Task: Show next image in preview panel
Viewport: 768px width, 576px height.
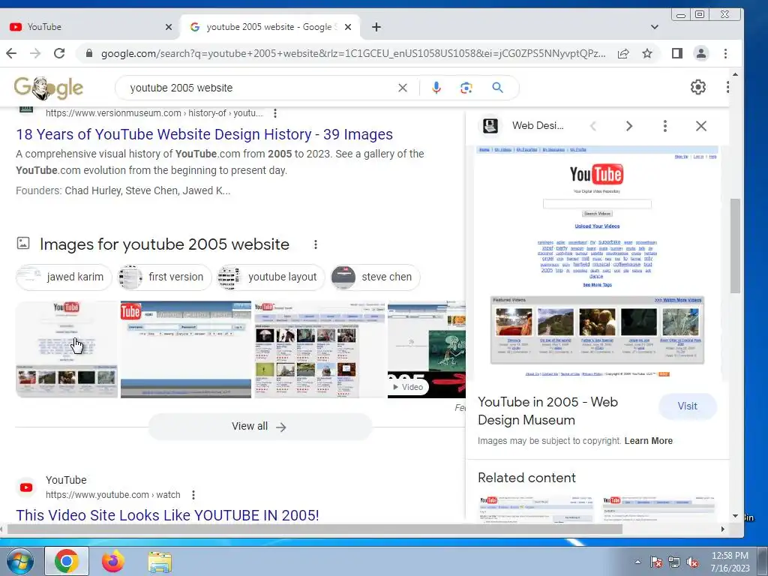Action: coord(629,126)
